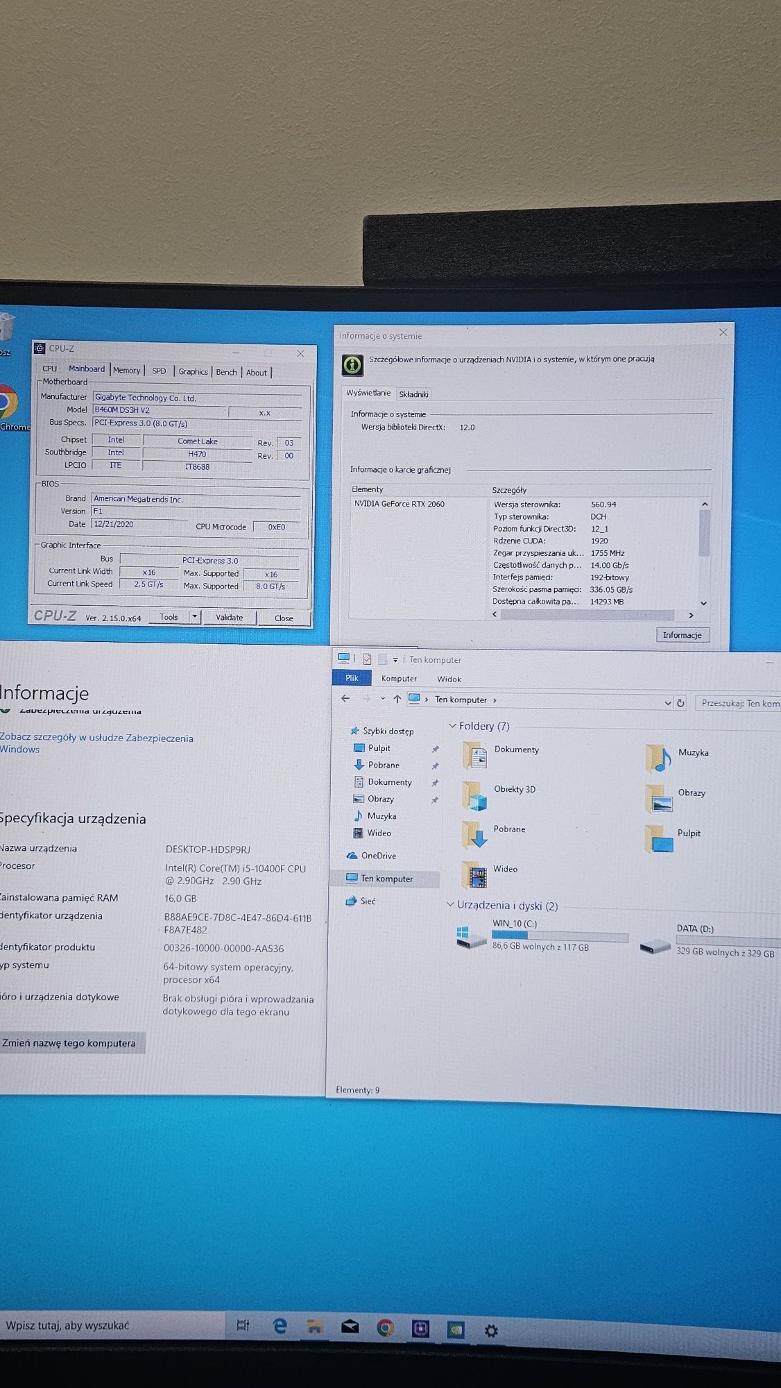Open the SPD tab in CPU-Z
The height and width of the screenshot is (1388, 781).
159,371
